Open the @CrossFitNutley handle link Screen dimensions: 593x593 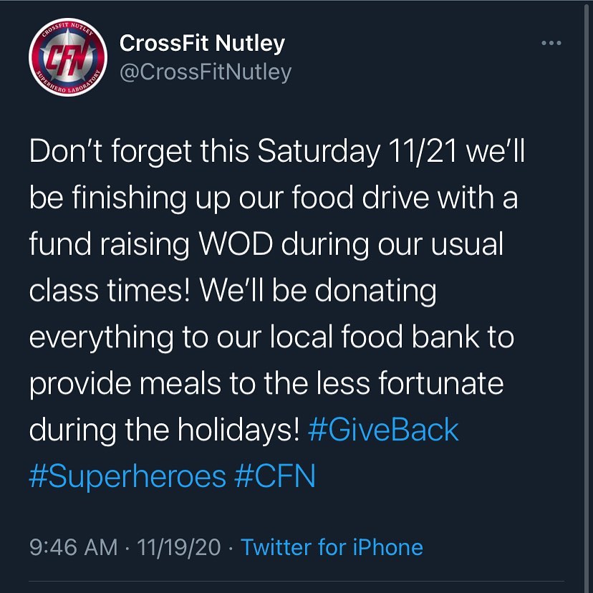coord(206,73)
